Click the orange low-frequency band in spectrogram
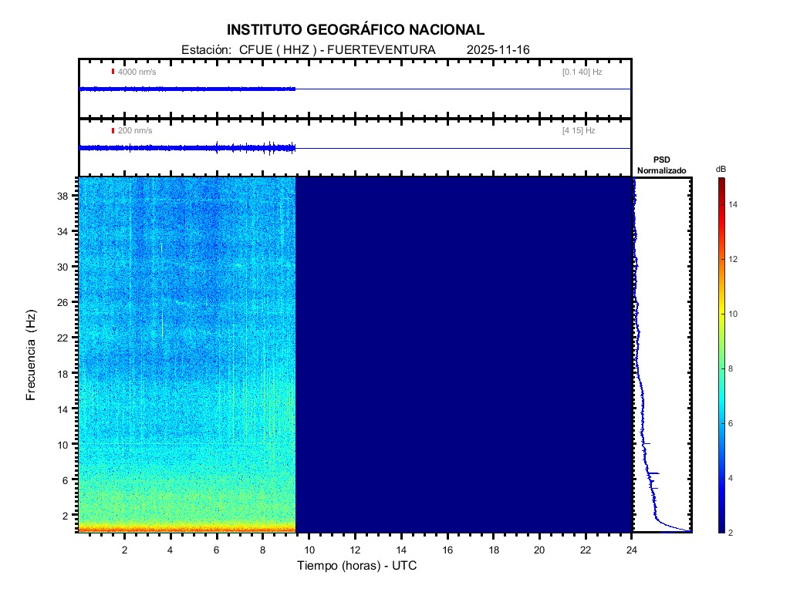 pos(187,529)
